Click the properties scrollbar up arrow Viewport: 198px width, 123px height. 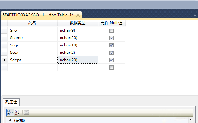point(191,120)
